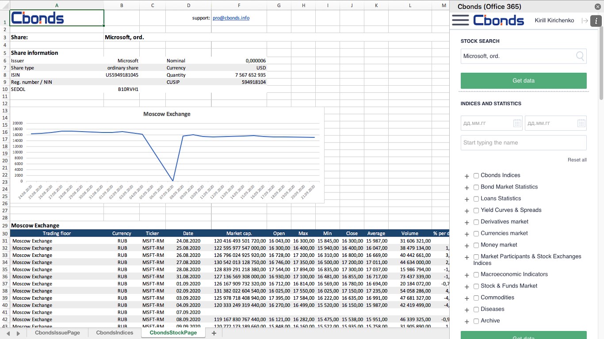The width and height of the screenshot is (604, 339).
Task: Click the next sheet navigation arrow
Action: [x=18, y=333]
